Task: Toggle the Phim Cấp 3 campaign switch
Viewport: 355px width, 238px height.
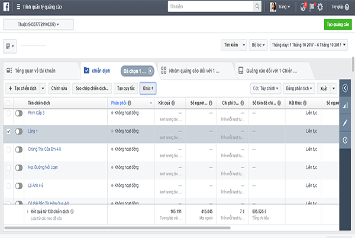Action: (19, 113)
